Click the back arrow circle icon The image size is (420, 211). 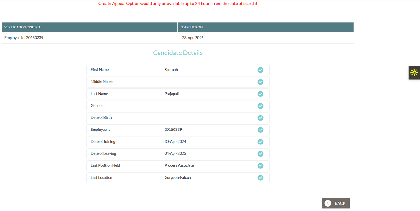coord(328,203)
